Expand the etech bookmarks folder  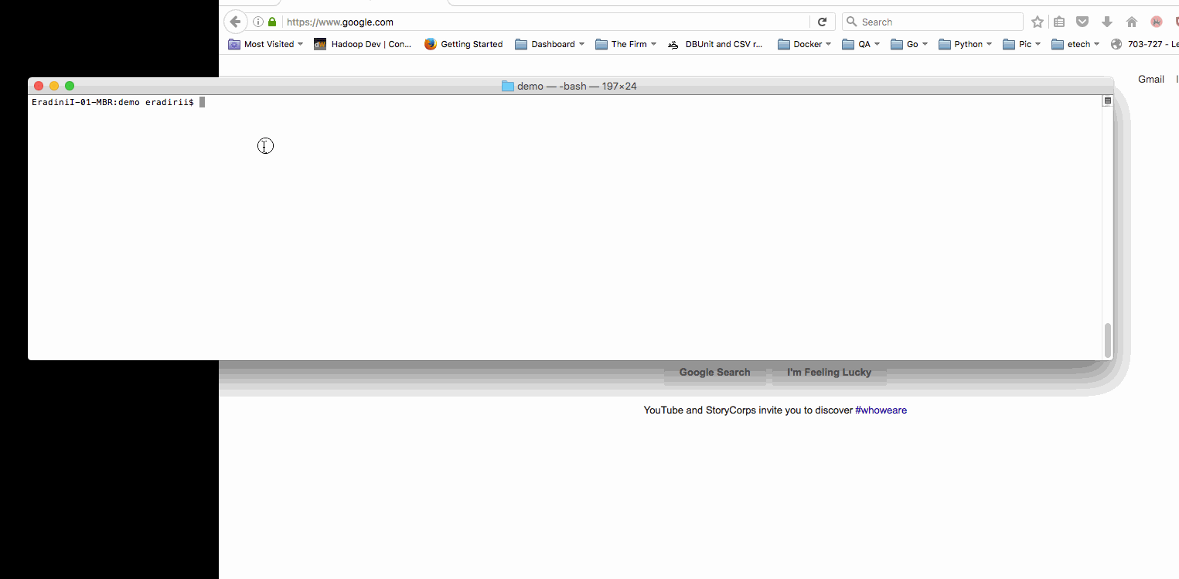point(1076,44)
